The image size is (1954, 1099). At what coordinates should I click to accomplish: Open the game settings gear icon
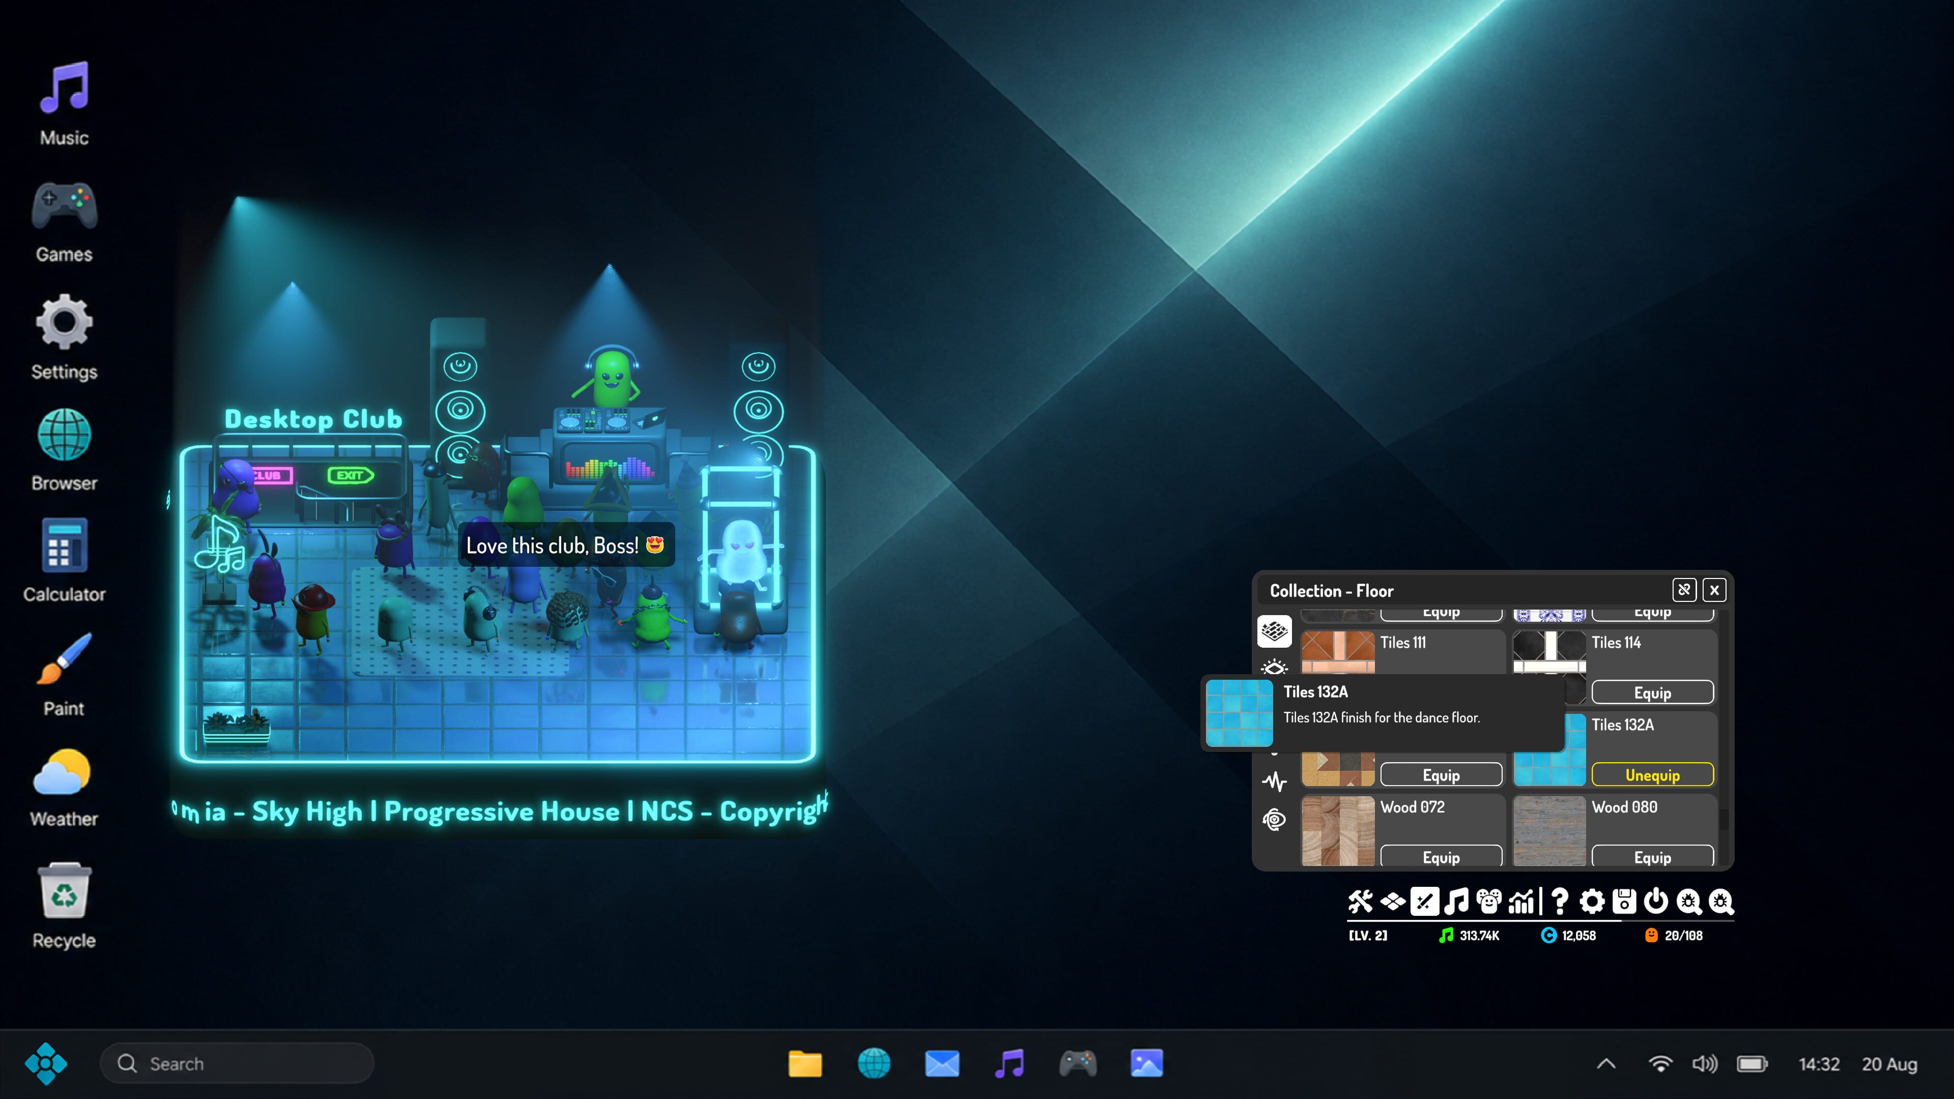point(1592,901)
